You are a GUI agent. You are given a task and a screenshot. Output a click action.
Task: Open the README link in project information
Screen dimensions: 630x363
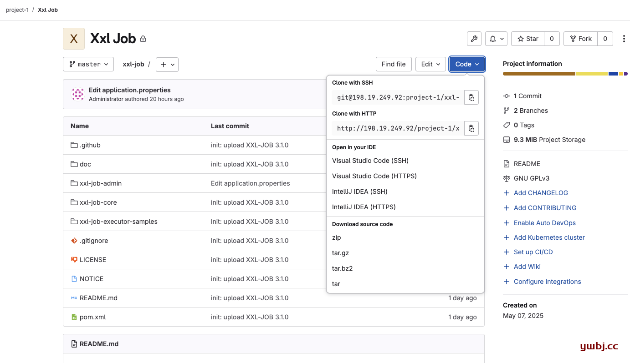527,164
